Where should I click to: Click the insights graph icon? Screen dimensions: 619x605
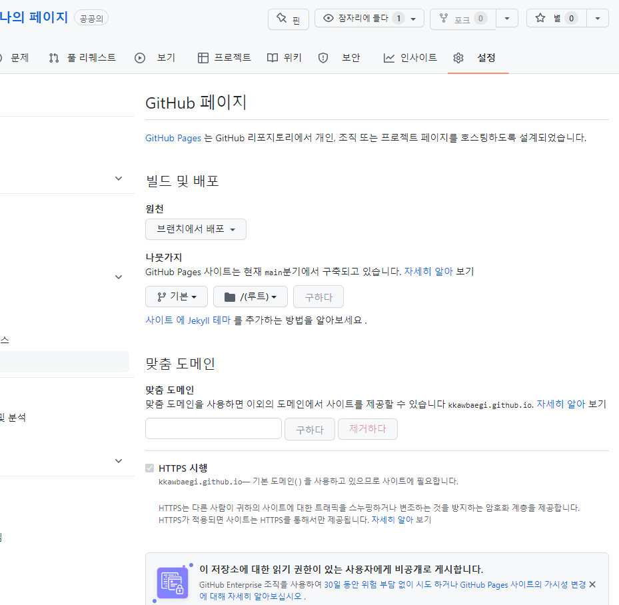(x=389, y=58)
